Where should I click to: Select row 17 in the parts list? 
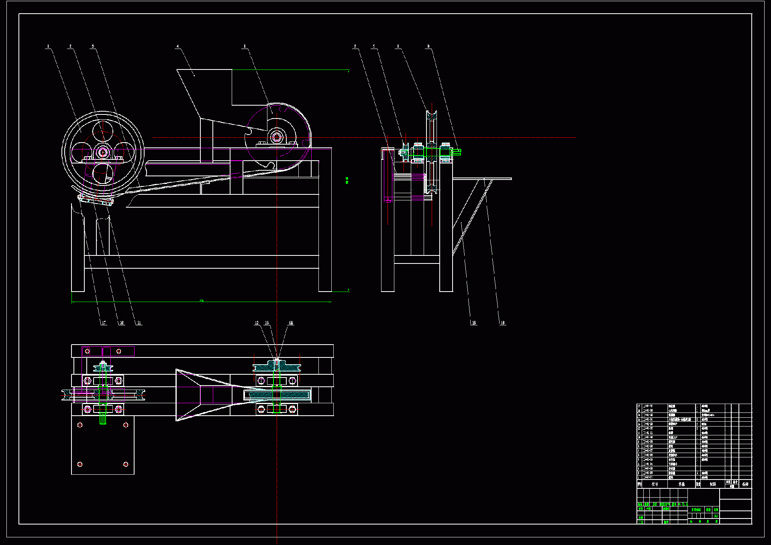pos(683,406)
